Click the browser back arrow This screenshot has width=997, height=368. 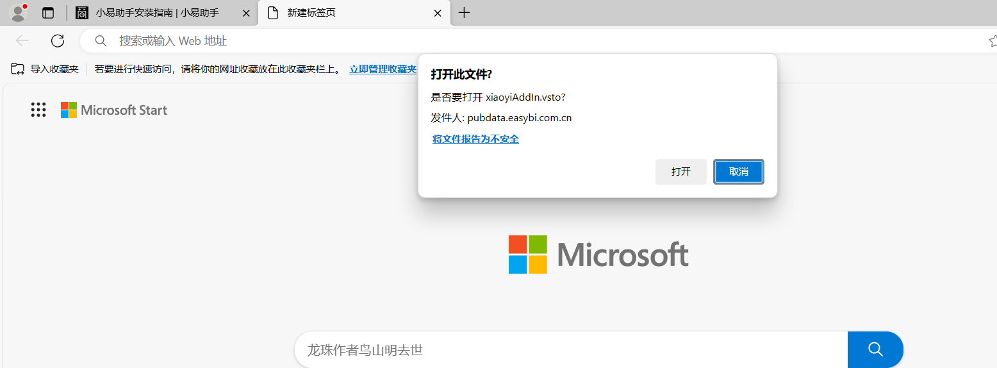coord(22,41)
